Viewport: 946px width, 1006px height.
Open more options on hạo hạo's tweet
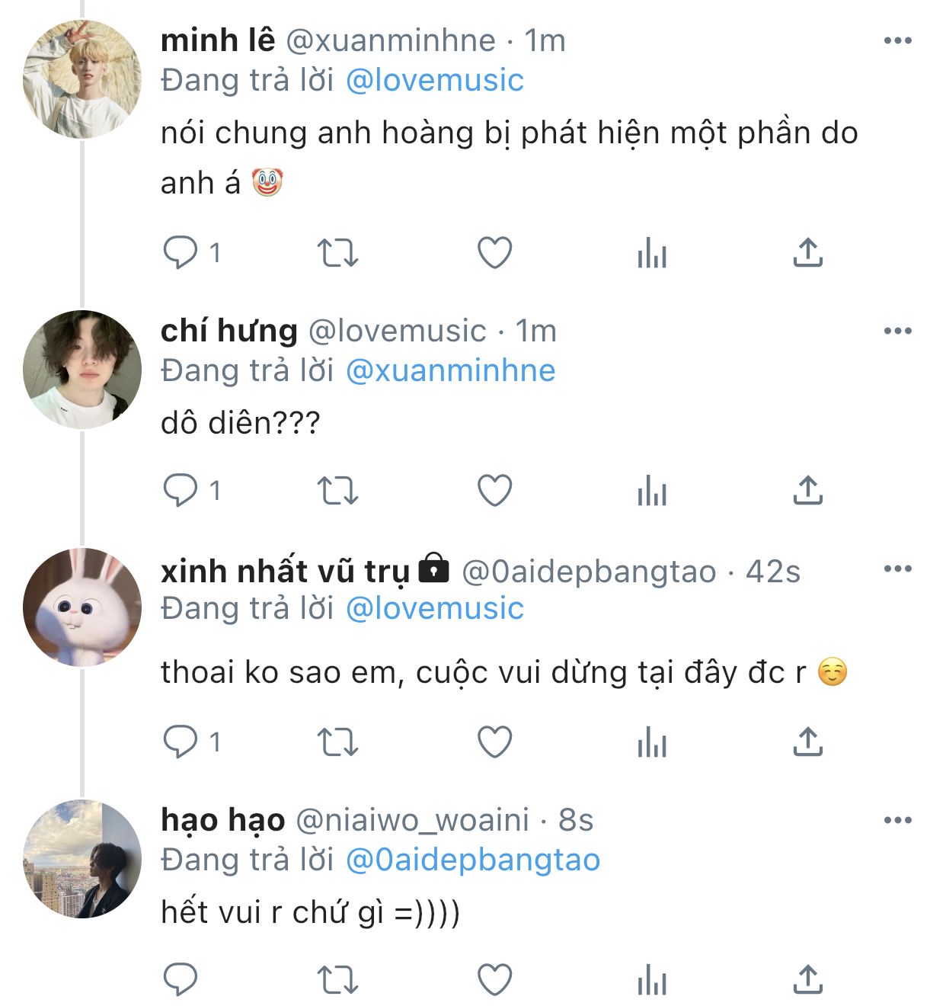click(897, 821)
